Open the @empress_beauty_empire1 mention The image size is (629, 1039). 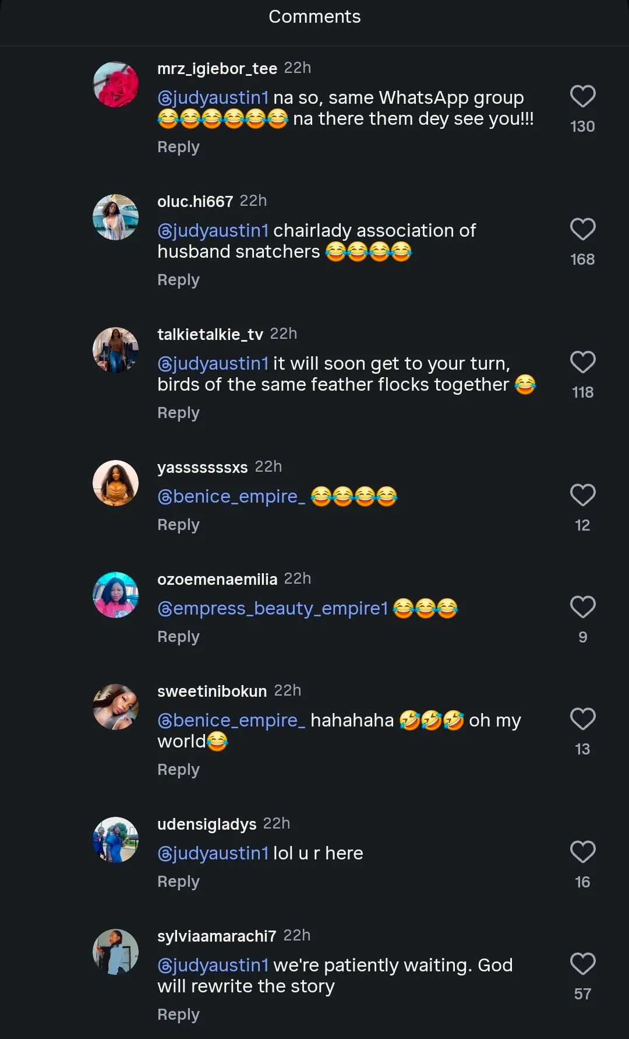click(273, 608)
